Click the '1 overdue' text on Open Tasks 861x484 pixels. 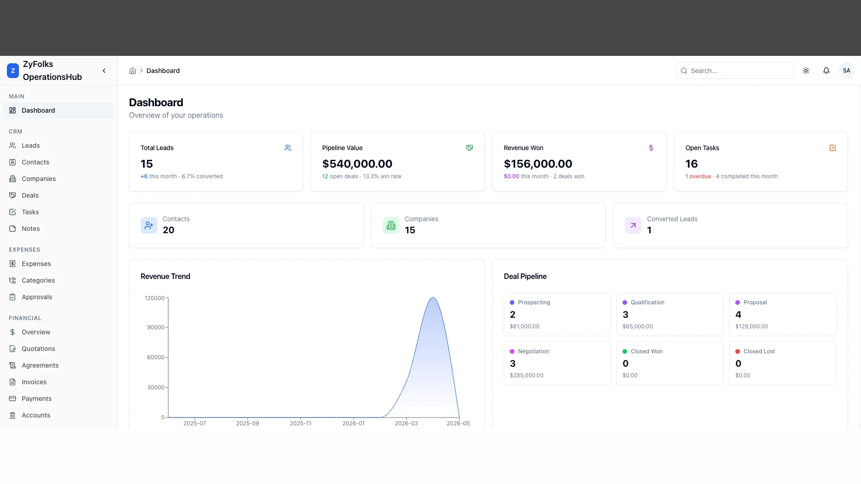pyautogui.click(x=698, y=176)
